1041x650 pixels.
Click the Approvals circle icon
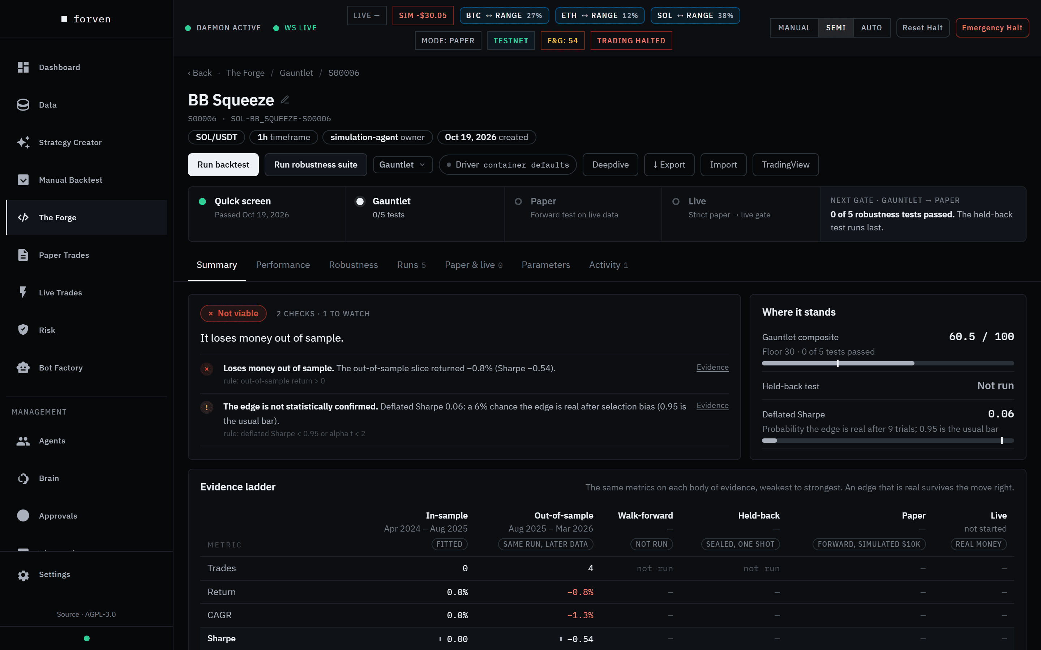point(23,515)
